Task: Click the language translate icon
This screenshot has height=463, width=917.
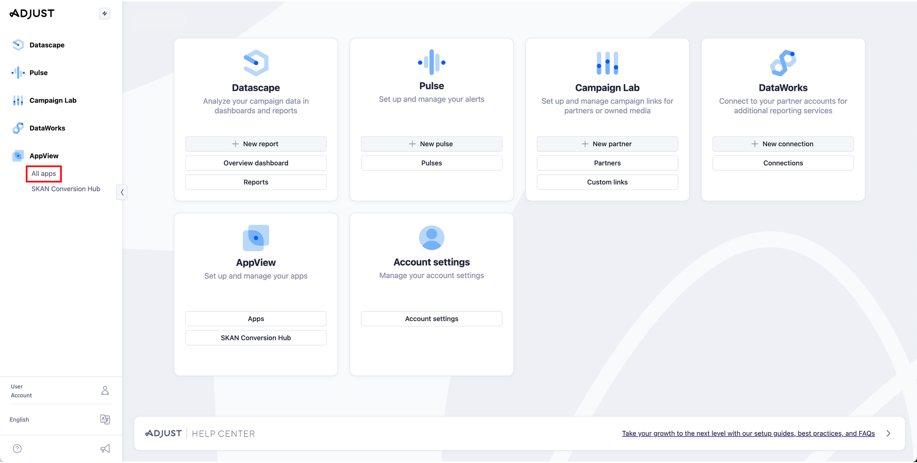Action: pos(105,420)
